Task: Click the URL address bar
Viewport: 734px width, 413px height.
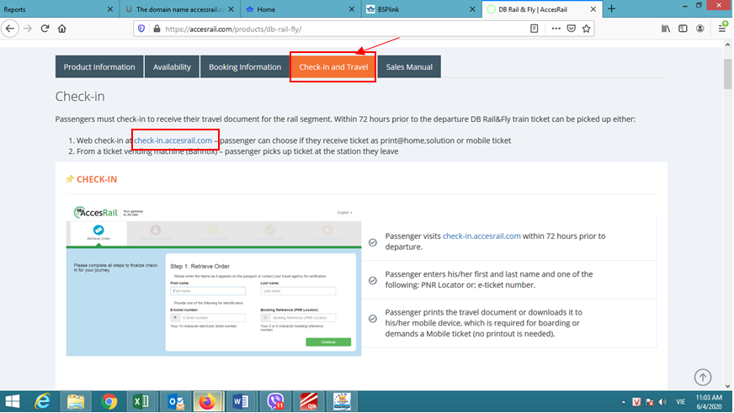Action: [337, 28]
